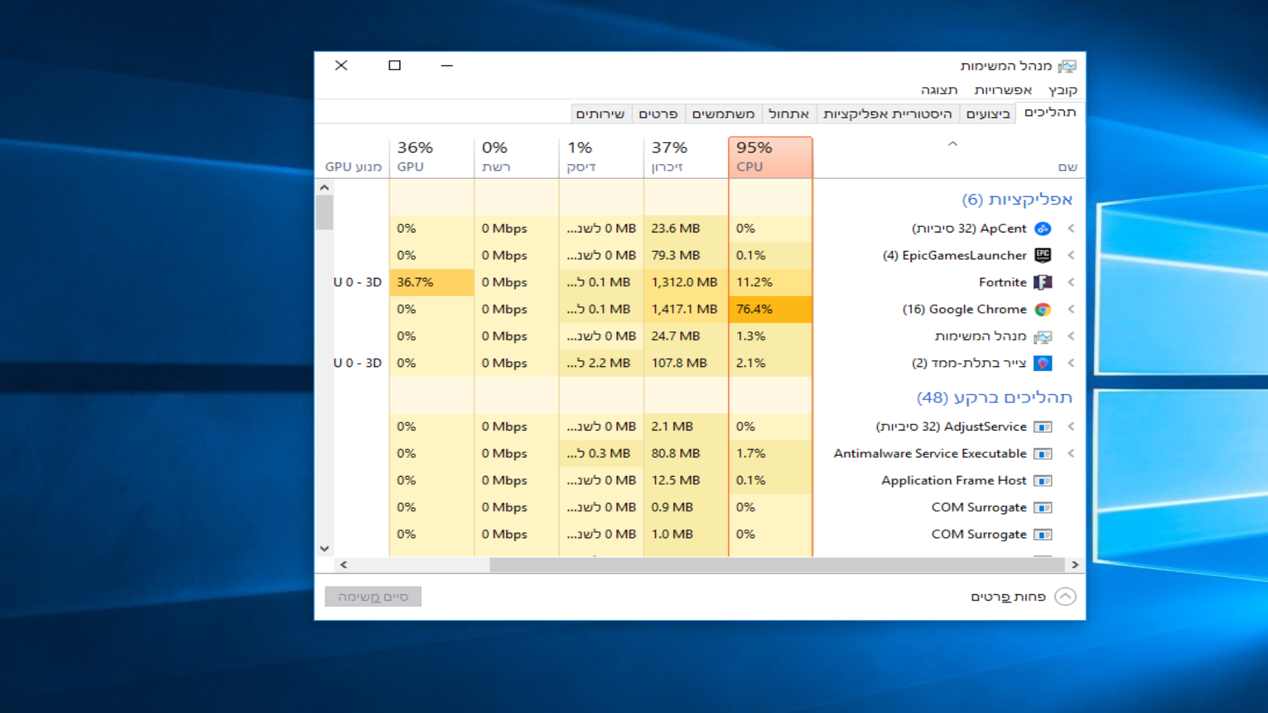This screenshot has height=713, width=1268.
Task: Click the Fortnite app icon
Action: click(x=1043, y=283)
